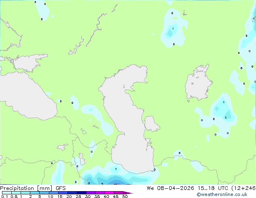
Task: Click the 1–2 mm legend color swatch
Action: coord(25,193)
